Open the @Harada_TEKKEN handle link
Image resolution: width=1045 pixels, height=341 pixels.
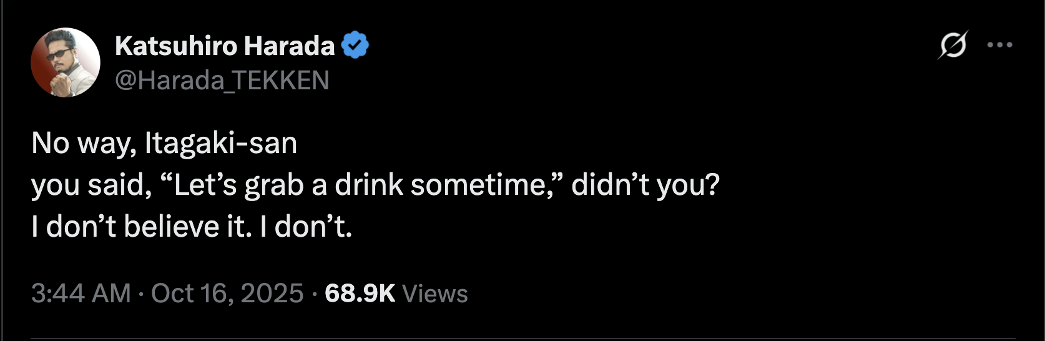point(222,81)
